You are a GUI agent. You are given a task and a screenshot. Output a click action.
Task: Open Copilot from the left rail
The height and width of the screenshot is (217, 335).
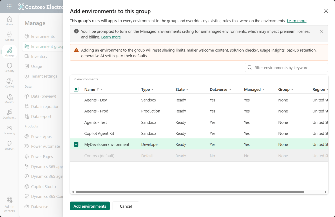pos(9,81)
